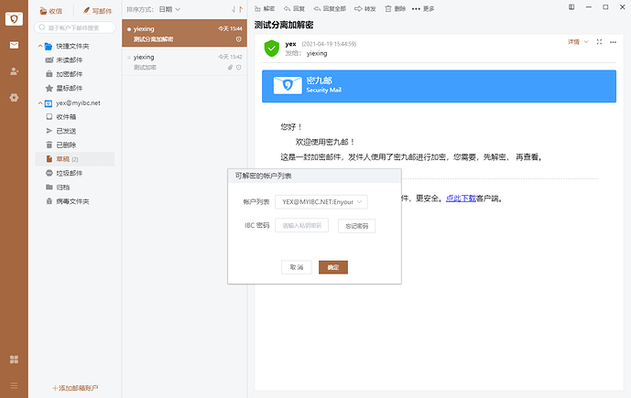Click 写邮件 to compose a mail
Viewport: 631px width, 398px height.
(x=97, y=11)
